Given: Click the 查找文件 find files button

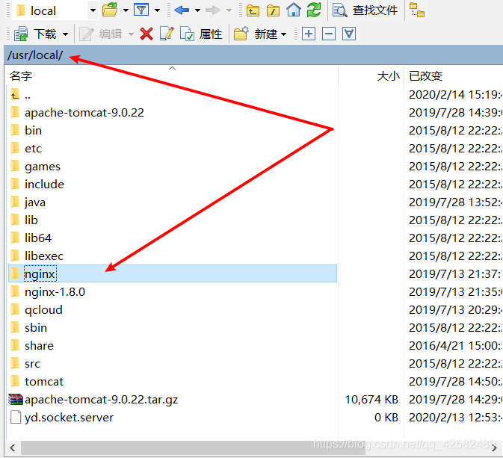Looking at the screenshot, I should point(365,10).
